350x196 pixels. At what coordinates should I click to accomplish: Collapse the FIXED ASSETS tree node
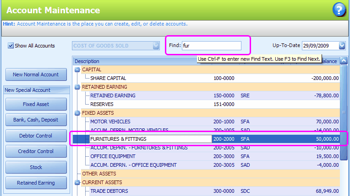[x=77, y=113]
